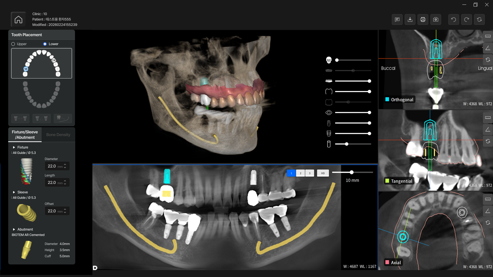This screenshot has width=493, height=277.
Task: Expand the Fixture section
Action: 14,147
